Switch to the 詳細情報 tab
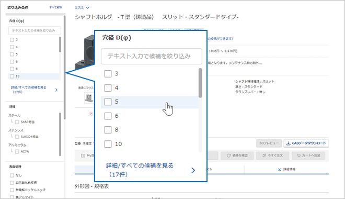Screen dimensions: 345x199 coord(286,170)
